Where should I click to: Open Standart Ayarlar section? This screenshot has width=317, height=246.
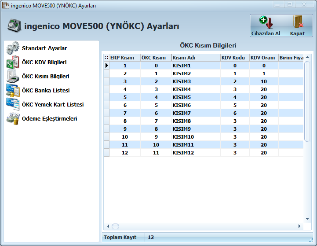44,48
